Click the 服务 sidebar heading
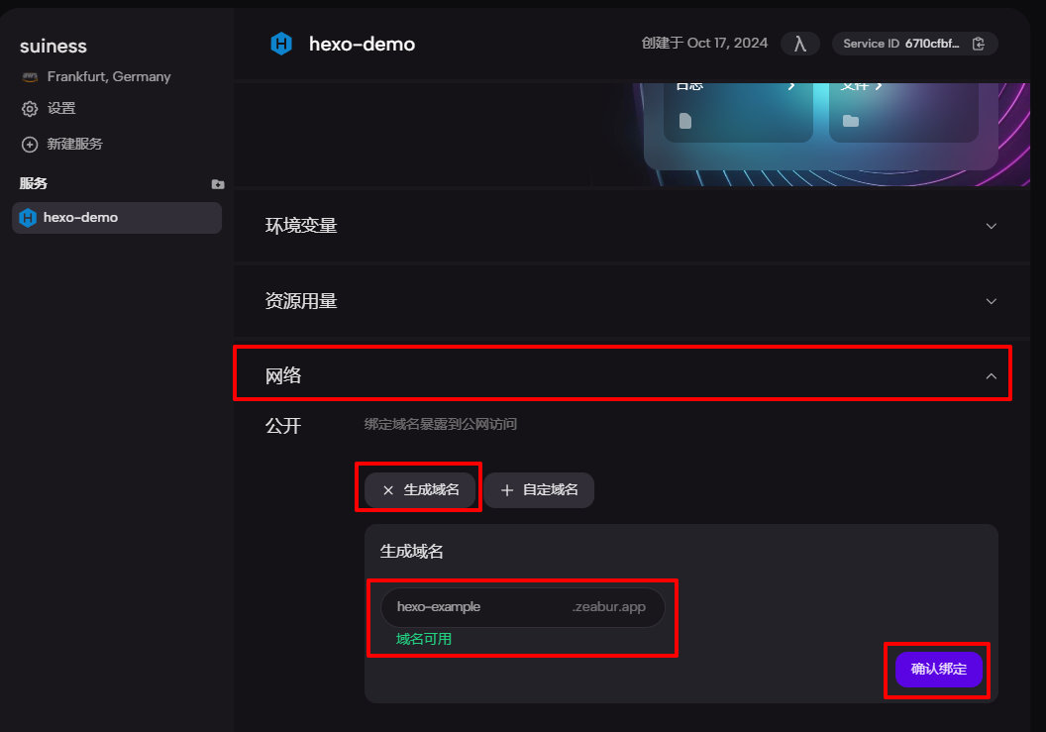1046x732 pixels. coord(34,183)
